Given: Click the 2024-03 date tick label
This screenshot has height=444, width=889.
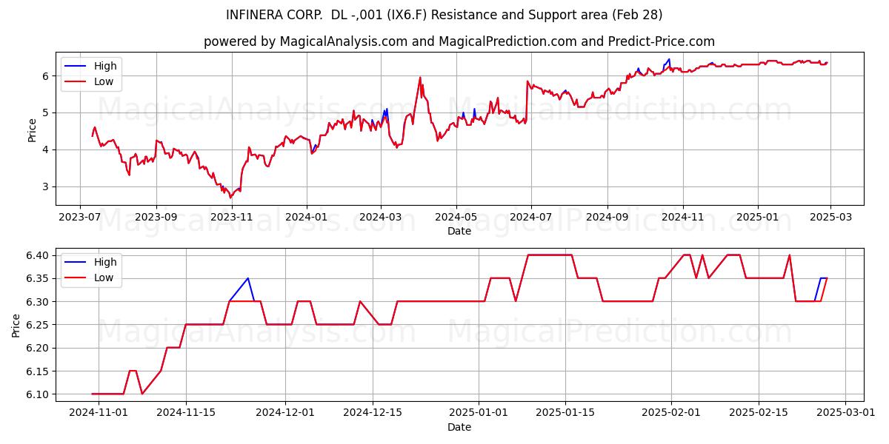Looking at the screenshot, I should coord(381,218).
